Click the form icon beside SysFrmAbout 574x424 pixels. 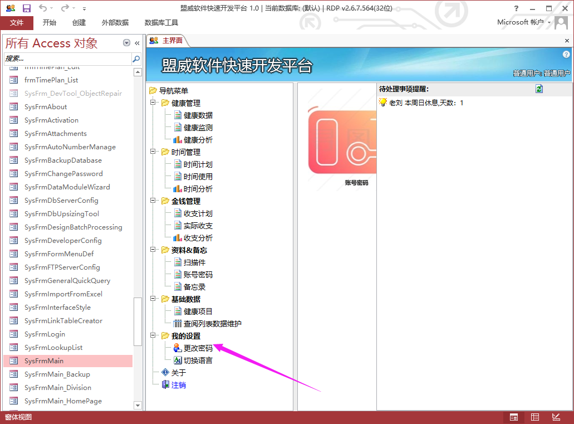click(13, 106)
